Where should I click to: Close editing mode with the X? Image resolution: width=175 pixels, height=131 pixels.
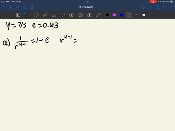[x=164, y=7]
